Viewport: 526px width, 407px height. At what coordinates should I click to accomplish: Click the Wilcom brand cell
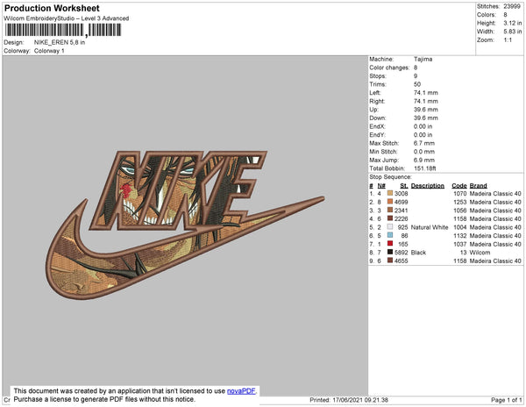pyautogui.click(x=480, y=253)
